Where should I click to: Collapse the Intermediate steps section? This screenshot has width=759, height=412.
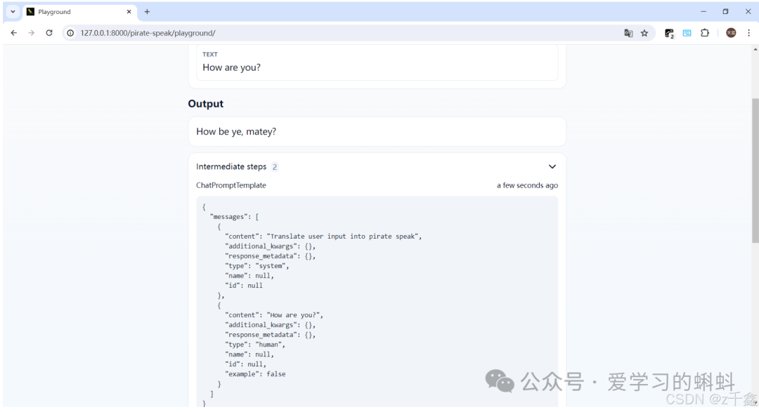pos(552,167)
